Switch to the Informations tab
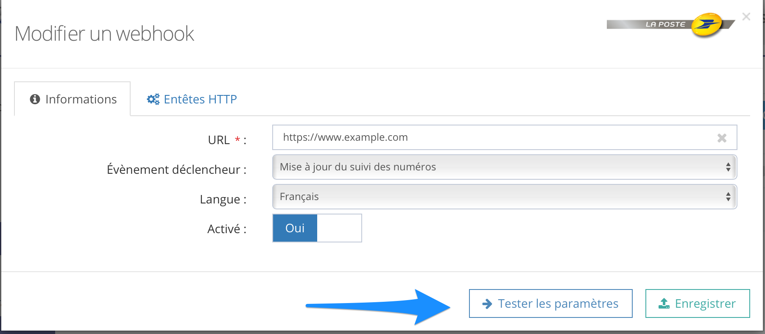 click(73, 99)
